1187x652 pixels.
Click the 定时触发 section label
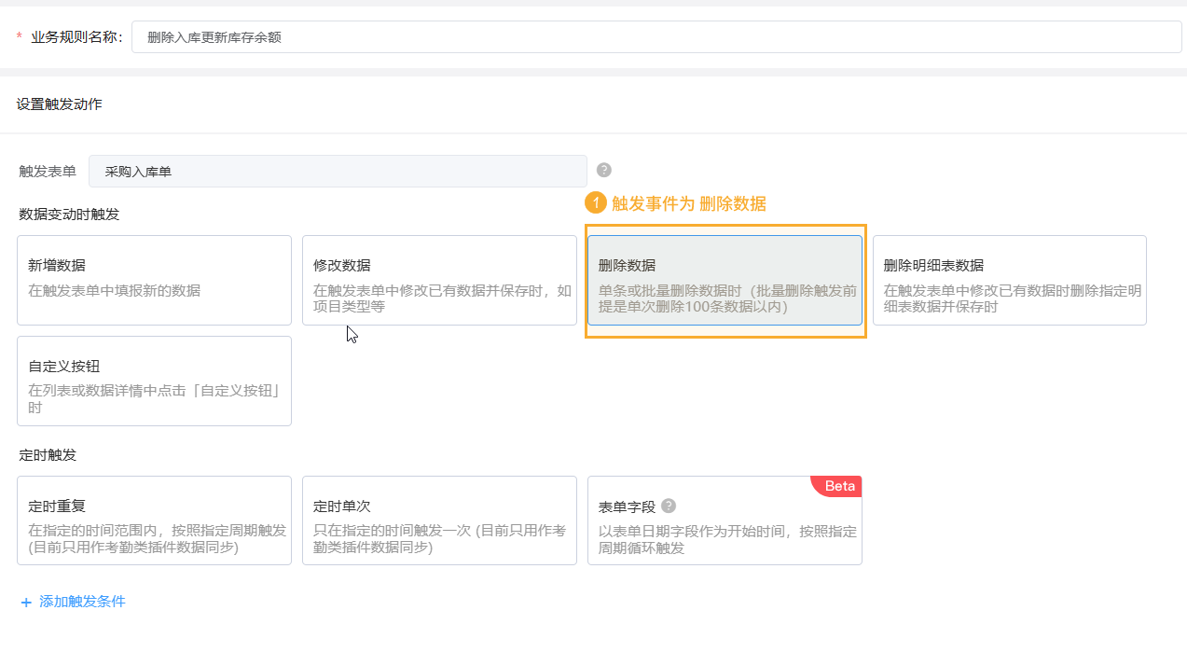[x=48, y=455]
